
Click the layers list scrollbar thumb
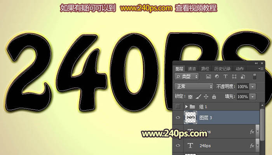click(262, 124)
